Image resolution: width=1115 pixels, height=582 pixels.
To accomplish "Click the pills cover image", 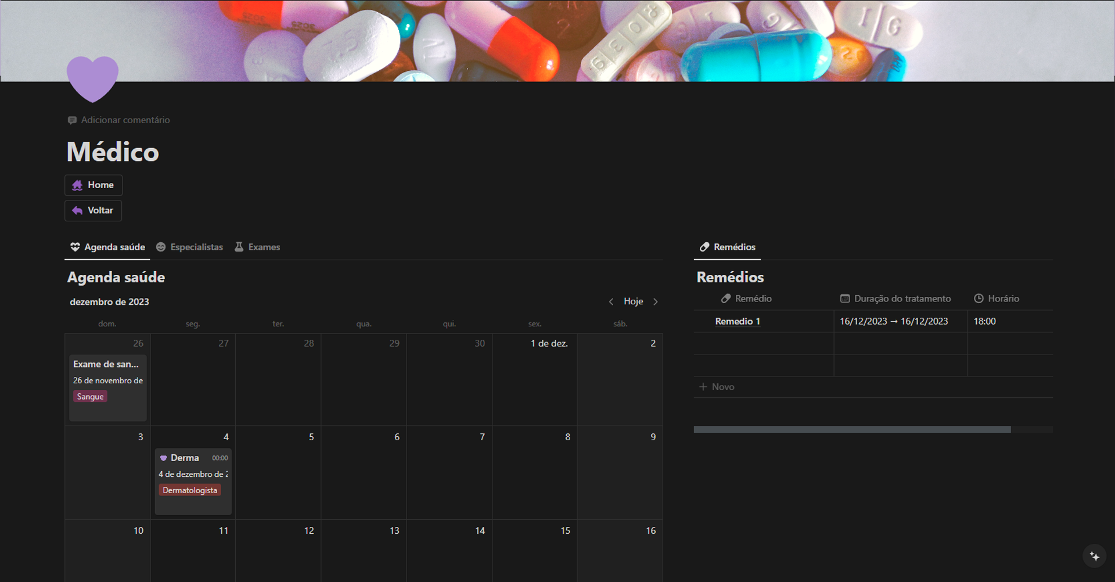I will pyautogui.click(x=557, y=41).
